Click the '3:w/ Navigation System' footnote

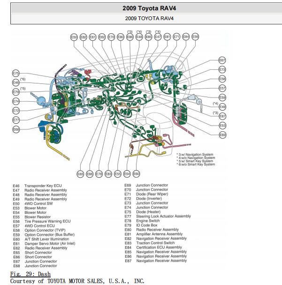tap(195, 155)
